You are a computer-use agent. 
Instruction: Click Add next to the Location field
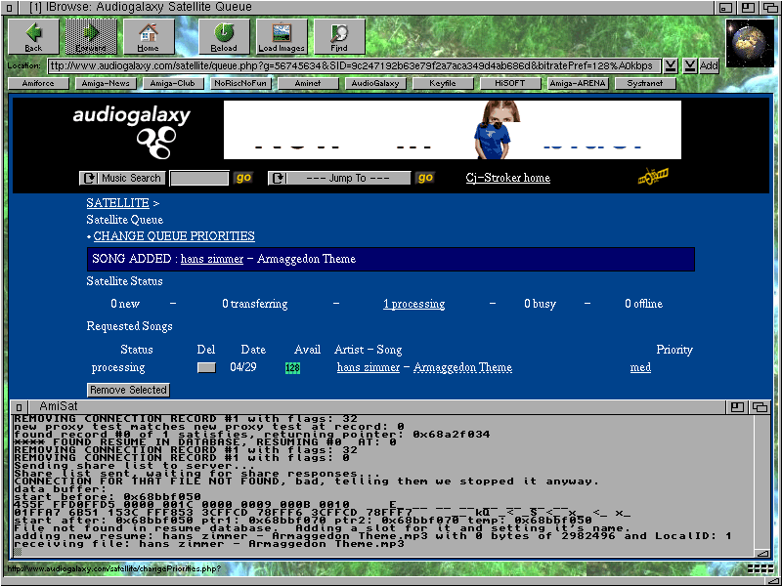point(709,65)
